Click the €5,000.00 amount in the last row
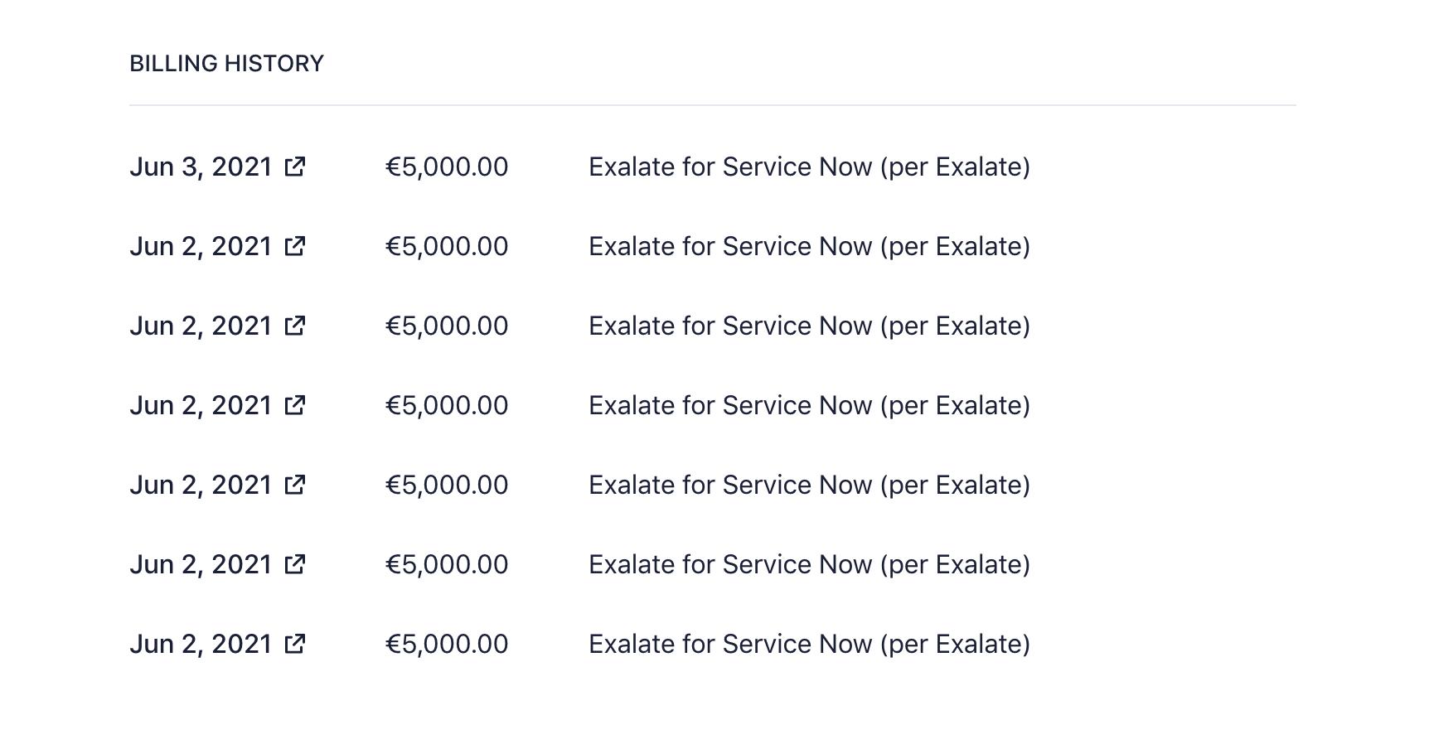Viewport: 1429px width, 744px height. (x=447, y=644)
